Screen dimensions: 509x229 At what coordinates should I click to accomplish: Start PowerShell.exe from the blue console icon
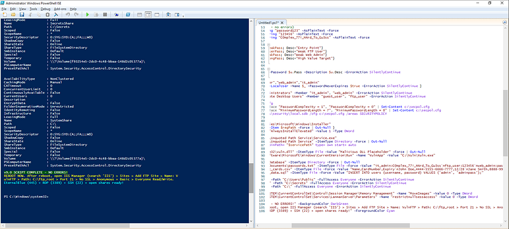click(x=129, y=15)
